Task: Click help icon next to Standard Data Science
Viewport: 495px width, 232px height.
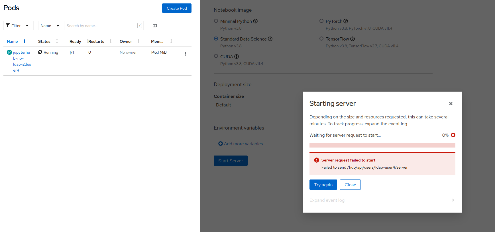Action: point(270,39)
